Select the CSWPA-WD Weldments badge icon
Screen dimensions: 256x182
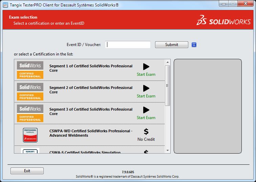coord(30,135)
